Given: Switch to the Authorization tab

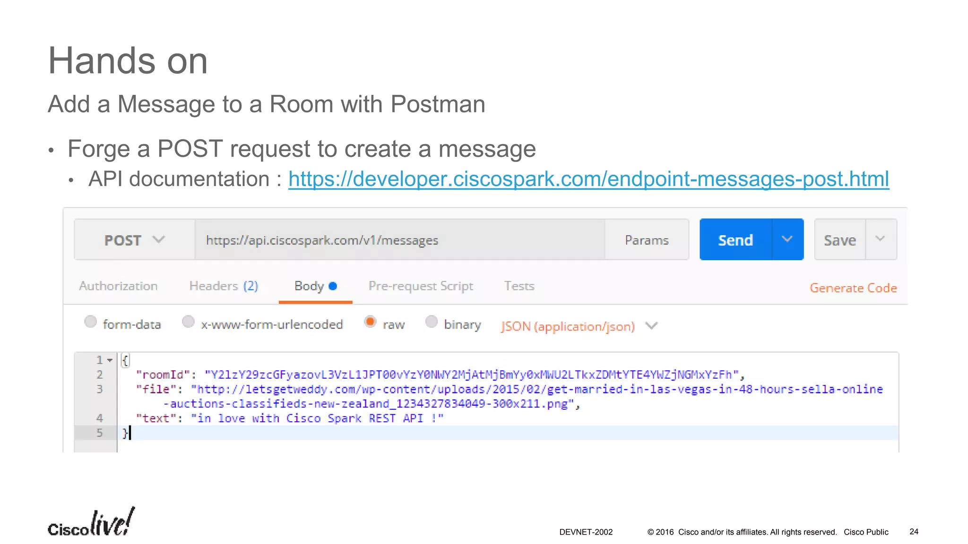Looking at the screenshot, I should click(118, 286).
